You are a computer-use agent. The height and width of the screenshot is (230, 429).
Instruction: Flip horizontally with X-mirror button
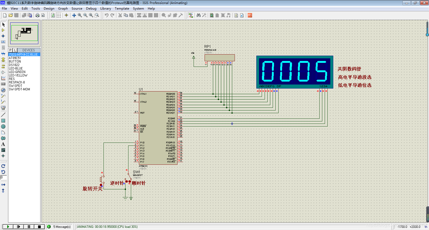[3, 185]
